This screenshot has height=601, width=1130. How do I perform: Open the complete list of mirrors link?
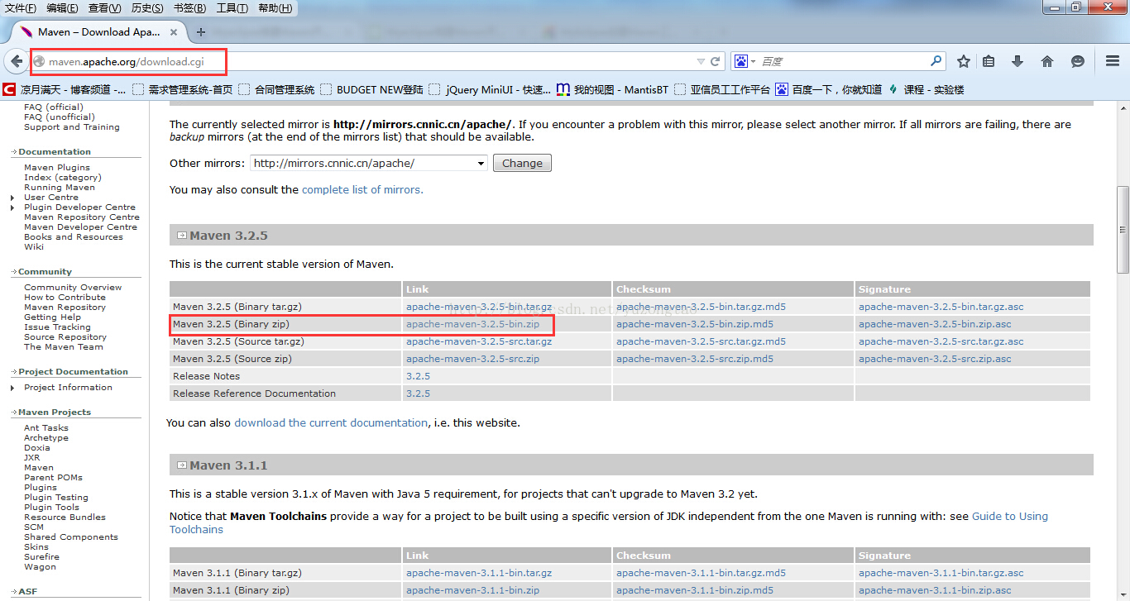click(x=362, y=189)
